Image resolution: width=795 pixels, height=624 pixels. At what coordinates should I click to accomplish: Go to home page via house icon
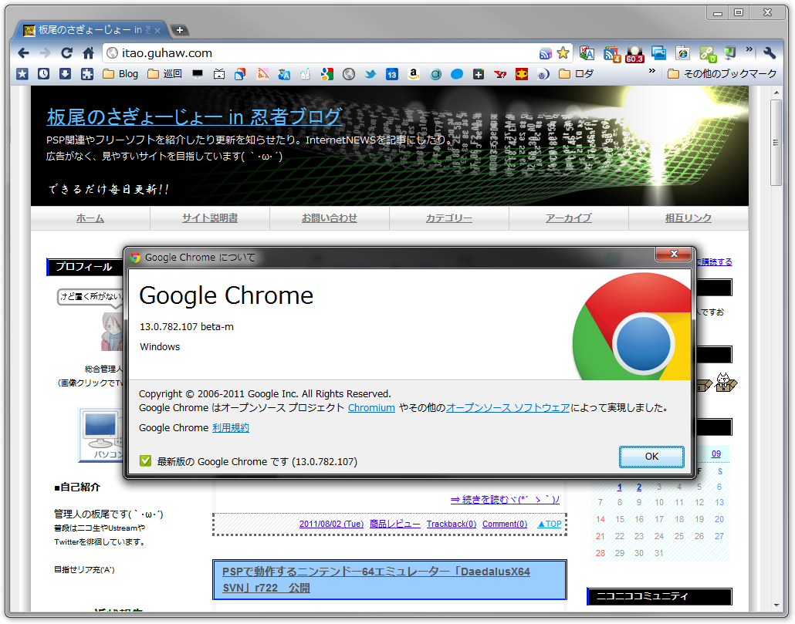[x=88, y=52]
